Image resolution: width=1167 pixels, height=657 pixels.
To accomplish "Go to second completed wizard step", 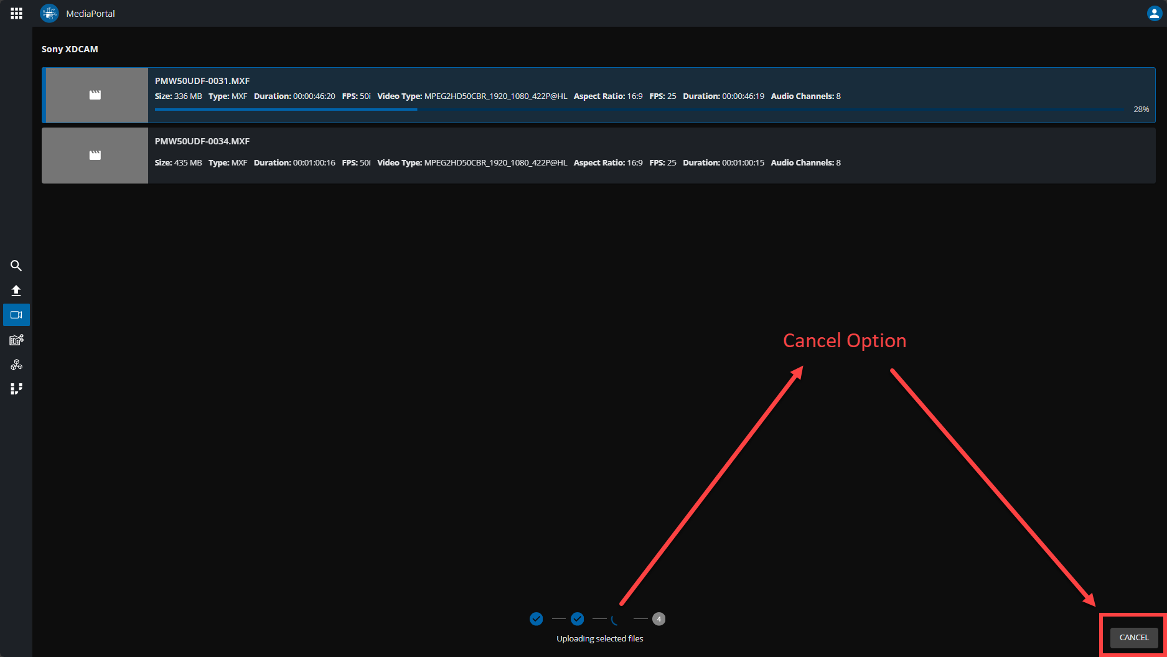I will pos(577,618).
